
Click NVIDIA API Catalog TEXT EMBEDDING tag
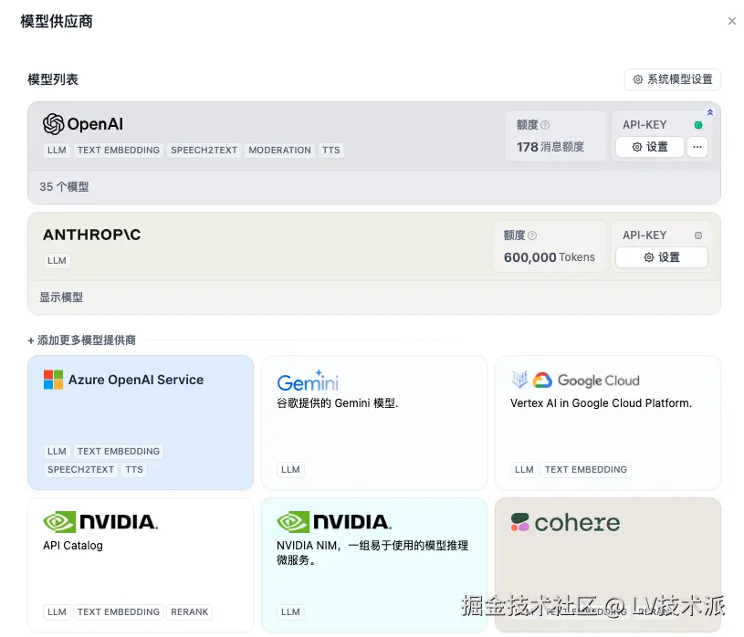pyautogui.click(x=119, y=611)
